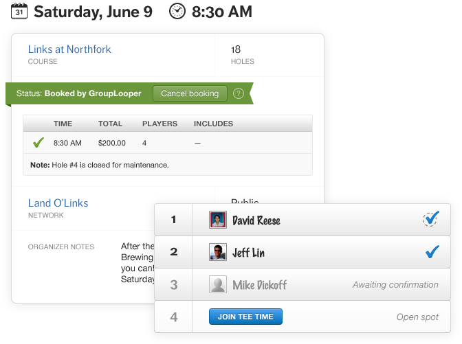This screenshot has width=462, height=344.
Task: Click the calendar date icon
Action: click(x=19, y=11)
